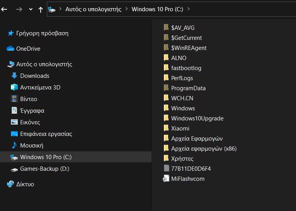Expand chevron after Αυτός ο υπολογιστής breadcrumb

(x=127, y=9)
